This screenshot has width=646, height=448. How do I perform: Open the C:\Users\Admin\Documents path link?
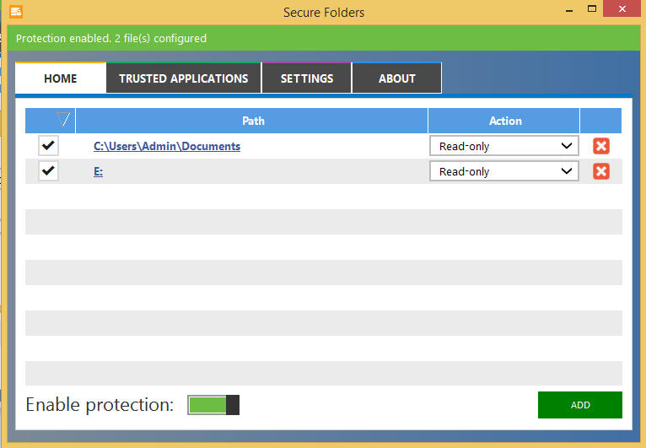[167, 146]
